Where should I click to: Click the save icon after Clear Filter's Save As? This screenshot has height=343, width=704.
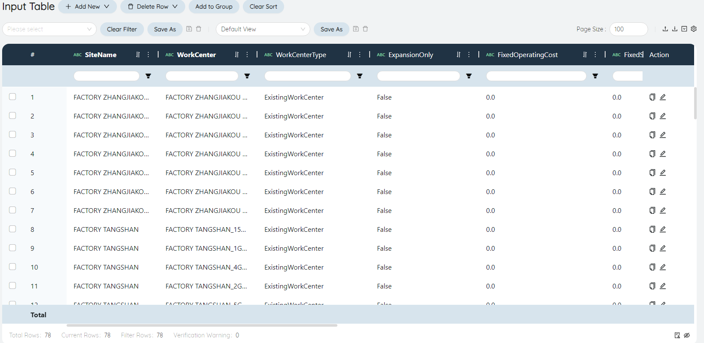pos(189,29)
